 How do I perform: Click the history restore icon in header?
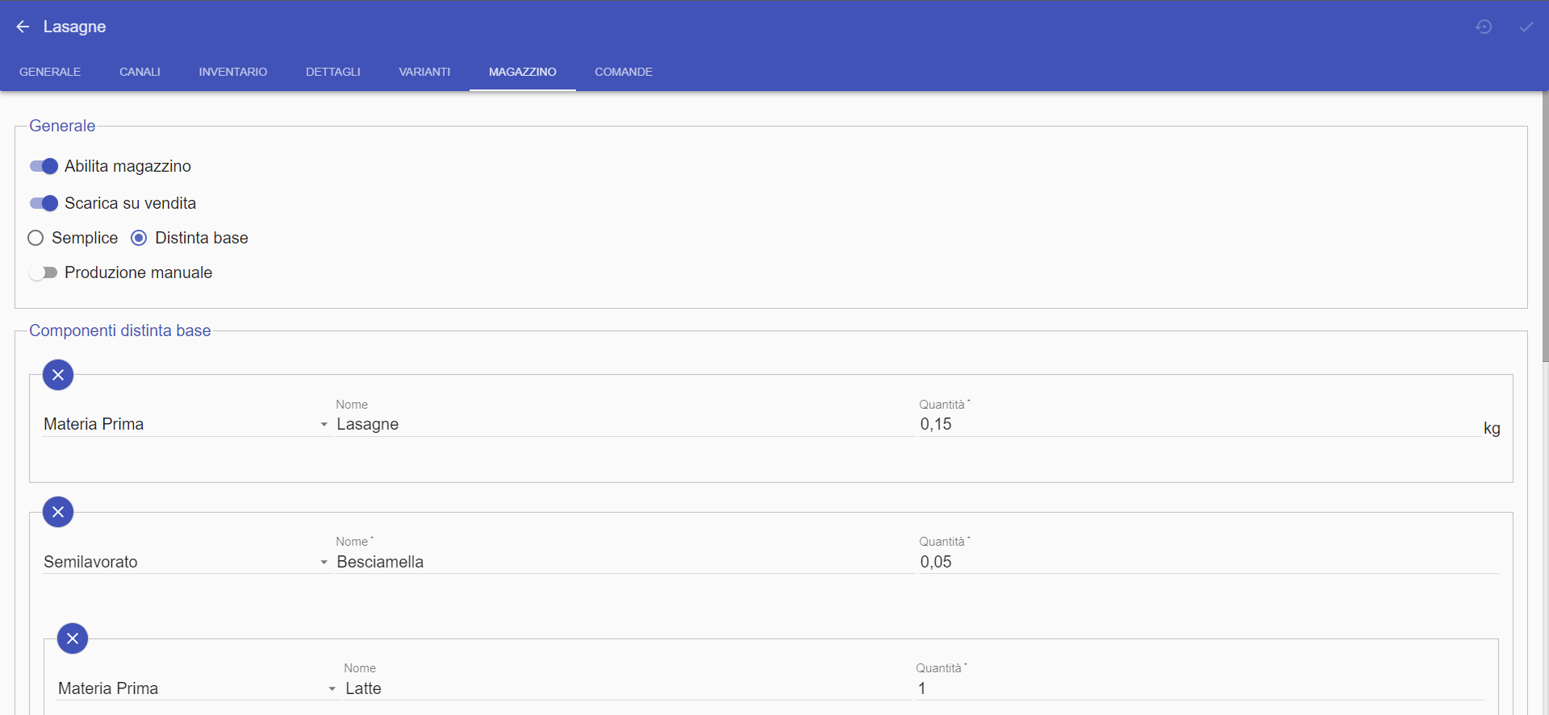tap(1484, 27)
